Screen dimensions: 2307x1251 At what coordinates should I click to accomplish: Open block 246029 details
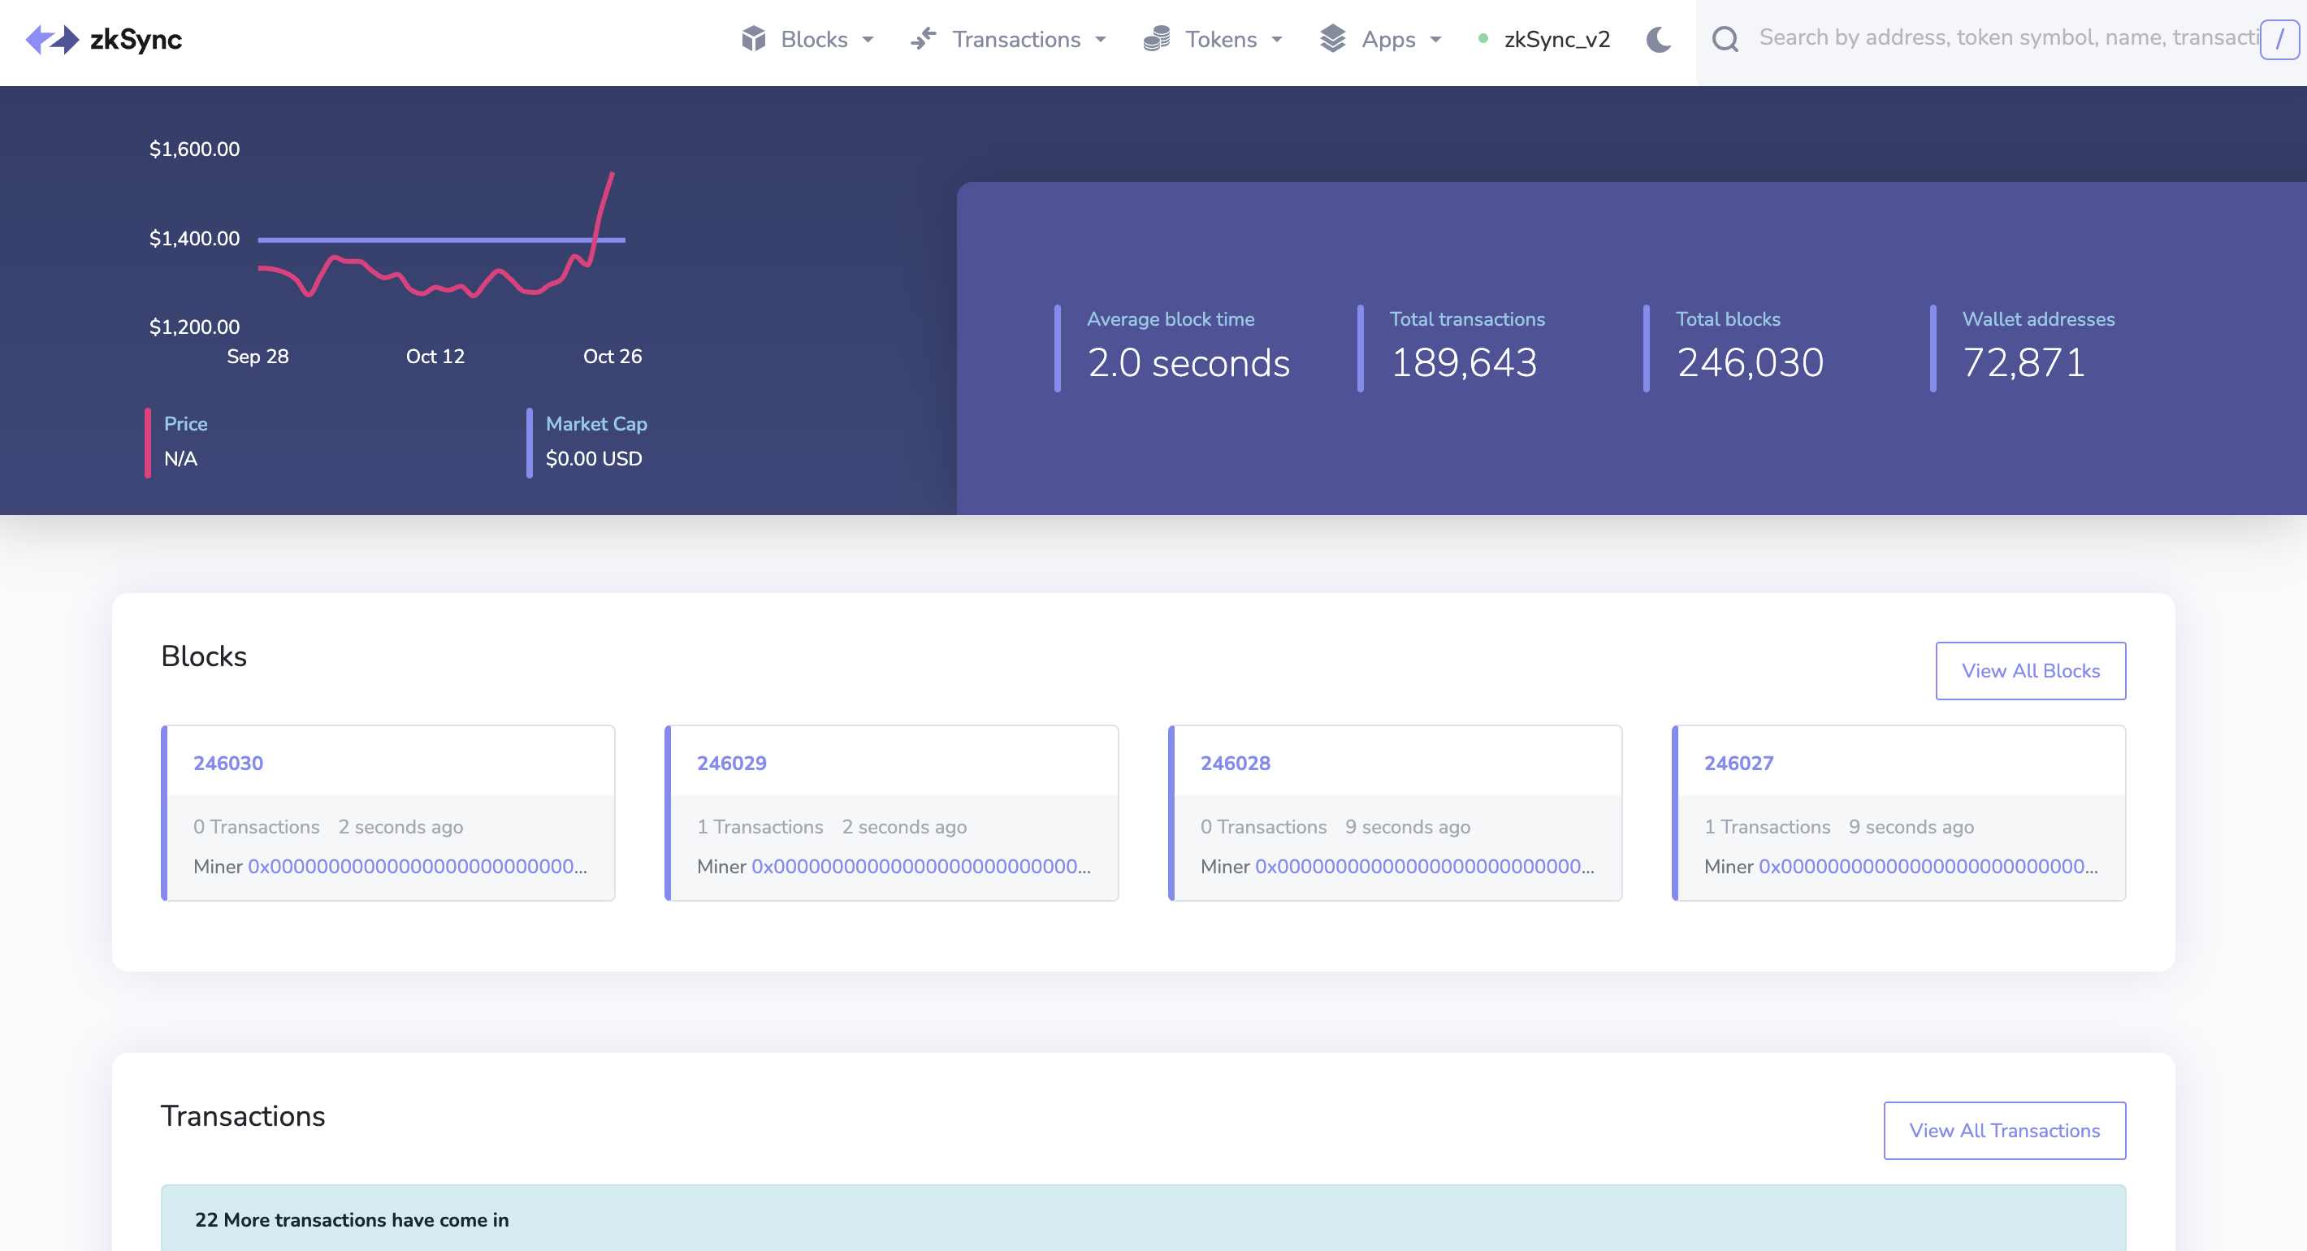pos(732,763)
